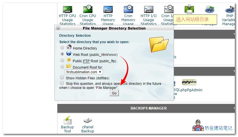Open HTTP CPU Usage Statistics icon
238x137 pixels.
tap(67, 10)
